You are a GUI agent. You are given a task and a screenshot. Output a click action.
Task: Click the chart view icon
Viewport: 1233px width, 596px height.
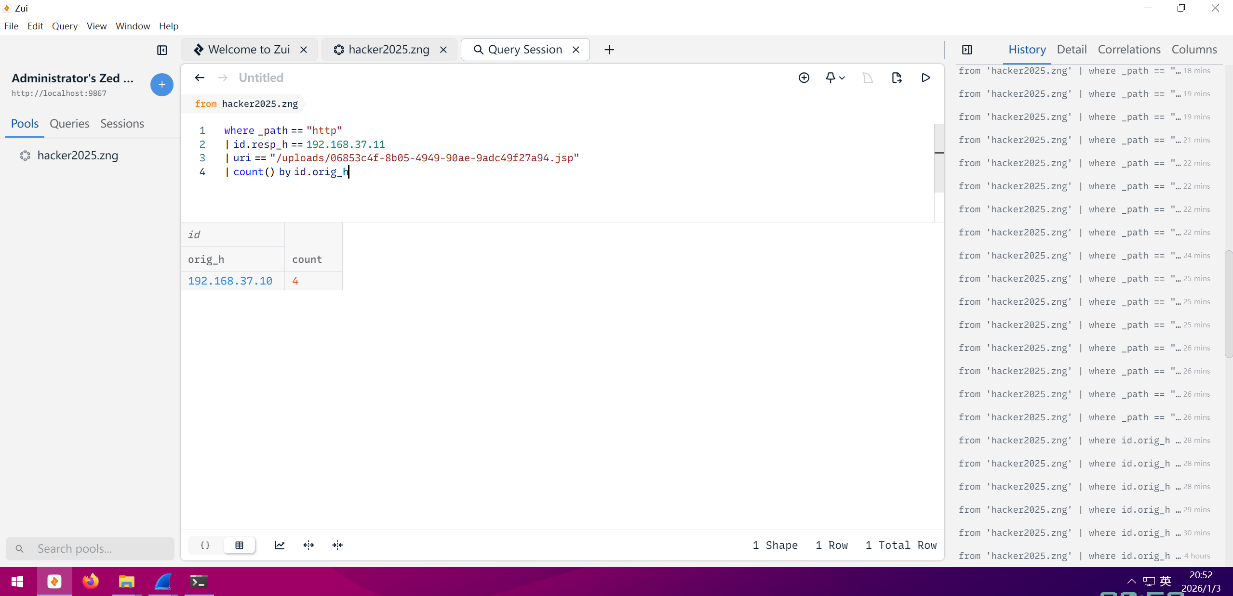coord(280,545)
